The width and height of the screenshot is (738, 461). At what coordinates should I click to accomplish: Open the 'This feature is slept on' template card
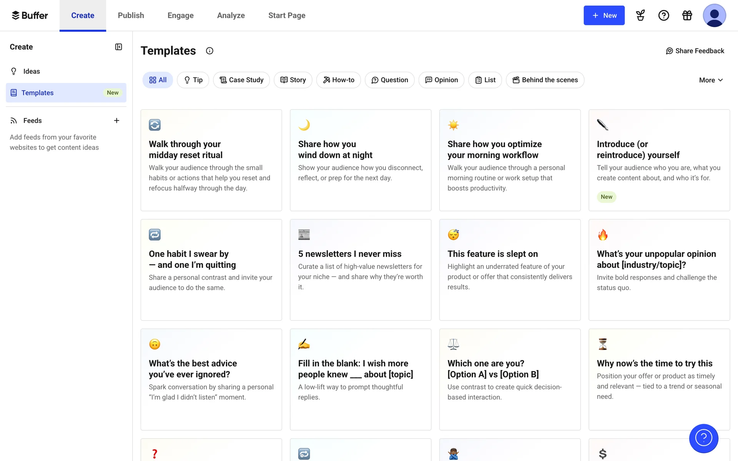(510, 270)
